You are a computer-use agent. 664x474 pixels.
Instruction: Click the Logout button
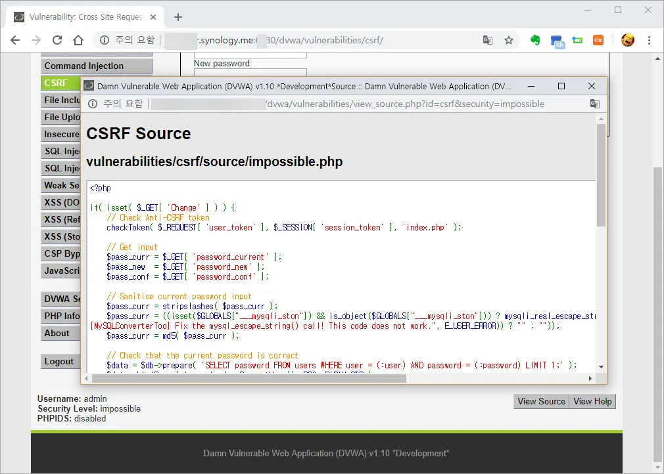[59, 361]
